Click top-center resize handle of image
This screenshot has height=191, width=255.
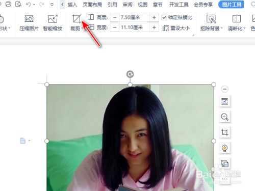click(130, 85)
